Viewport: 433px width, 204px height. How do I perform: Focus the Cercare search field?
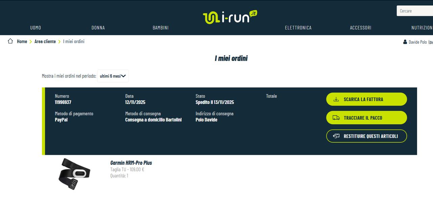click(x=415, y=11)
